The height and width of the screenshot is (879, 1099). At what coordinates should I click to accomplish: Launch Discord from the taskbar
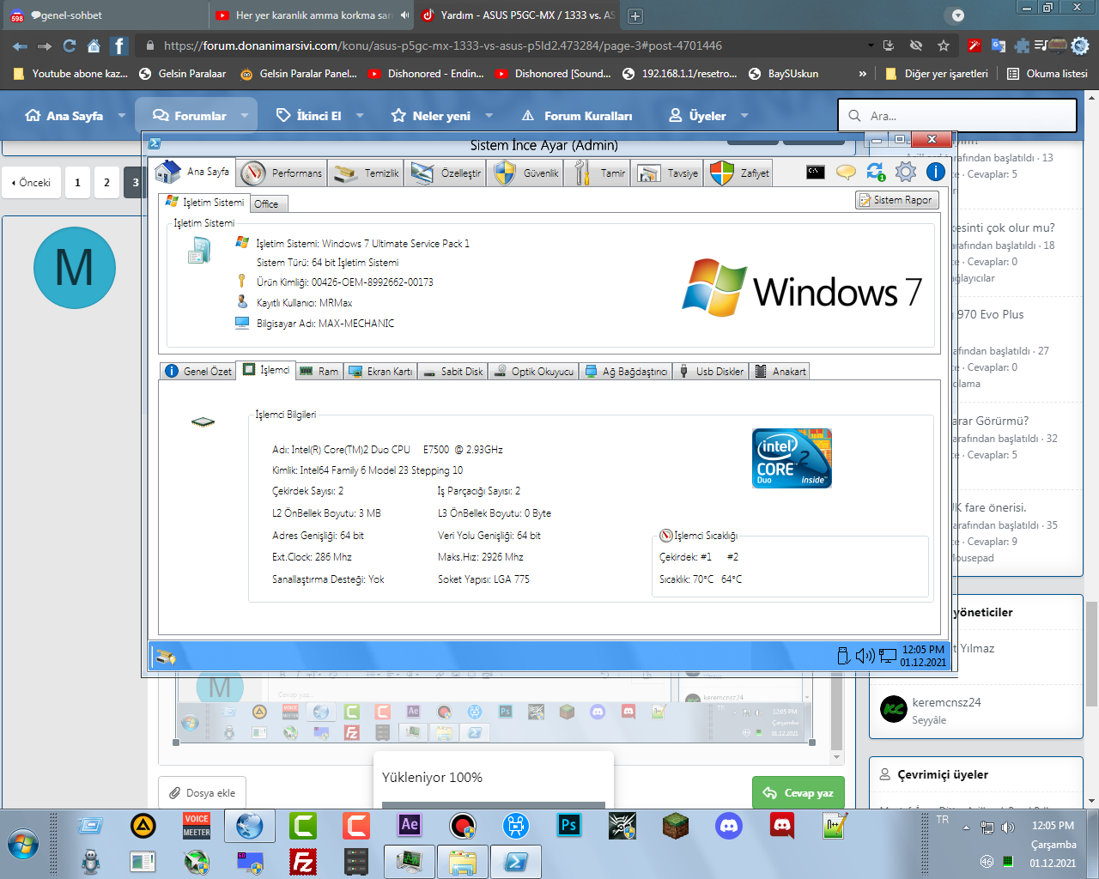pyautogui.click(x=729, y=826)
